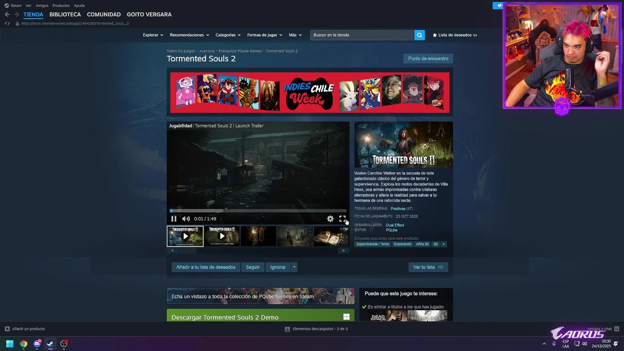Expand the Categorías dropdown

click(228, 35)
